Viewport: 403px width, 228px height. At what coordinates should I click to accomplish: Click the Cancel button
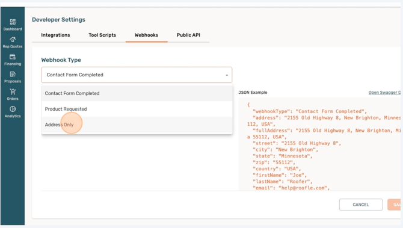(x=361, y=205)
